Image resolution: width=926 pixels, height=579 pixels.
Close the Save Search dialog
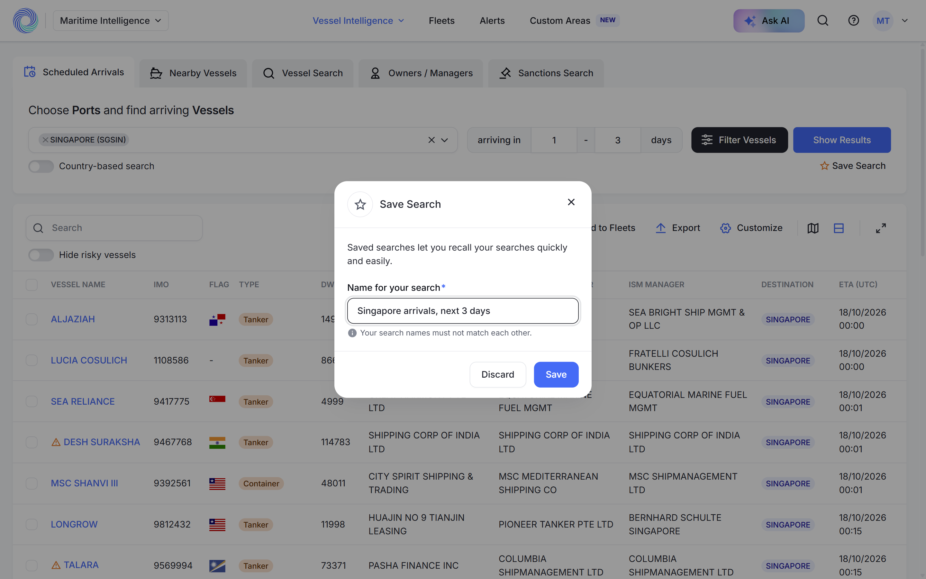coord(571,202)
